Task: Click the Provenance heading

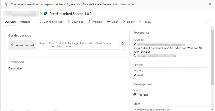Action: click(x=141, y=33)
